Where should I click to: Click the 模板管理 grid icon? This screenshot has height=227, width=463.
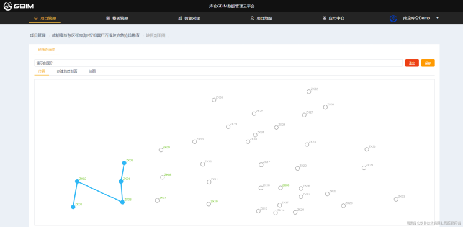(108, 19)
